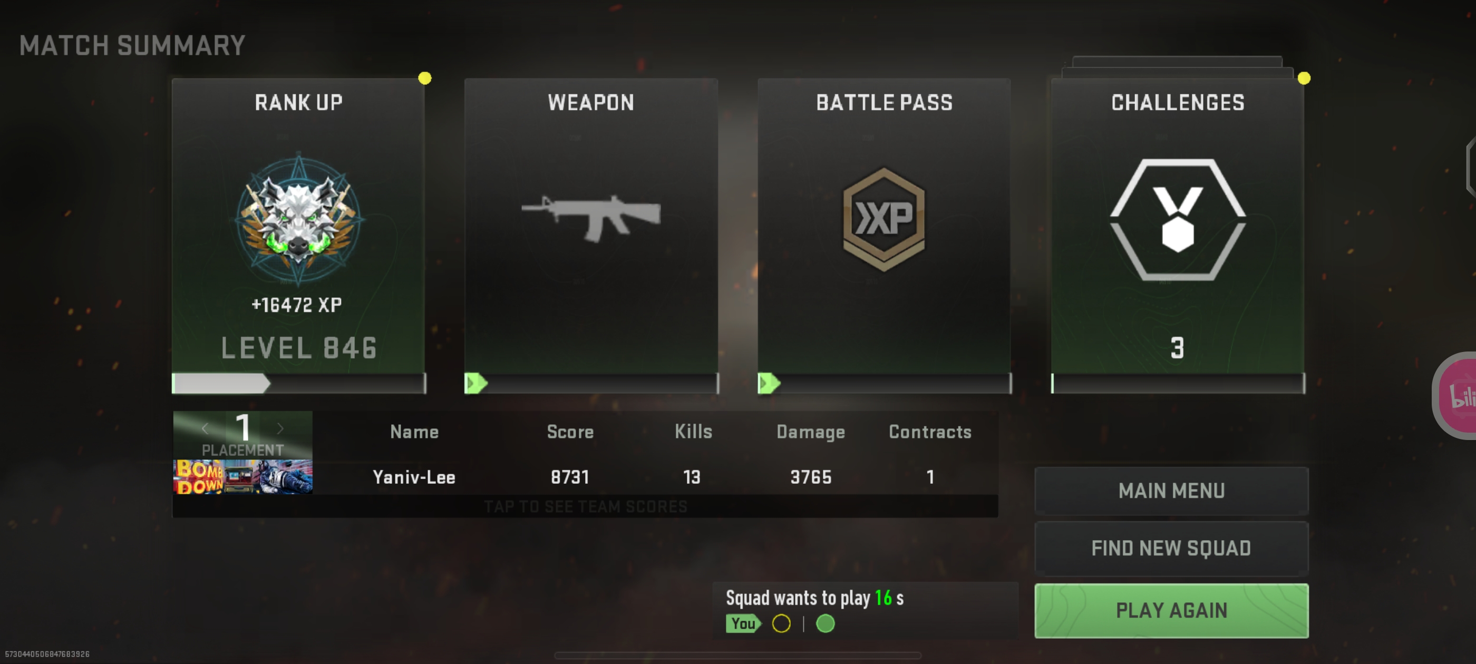Tap the green arrow on Battle Pass progress bar
Viewport: 1476px width, 664px height.
click(x=769, y=383)
